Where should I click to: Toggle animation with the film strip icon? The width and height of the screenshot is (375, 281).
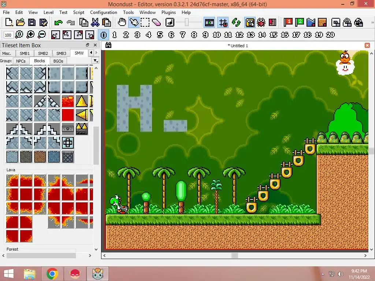click(x=209, y=22)
